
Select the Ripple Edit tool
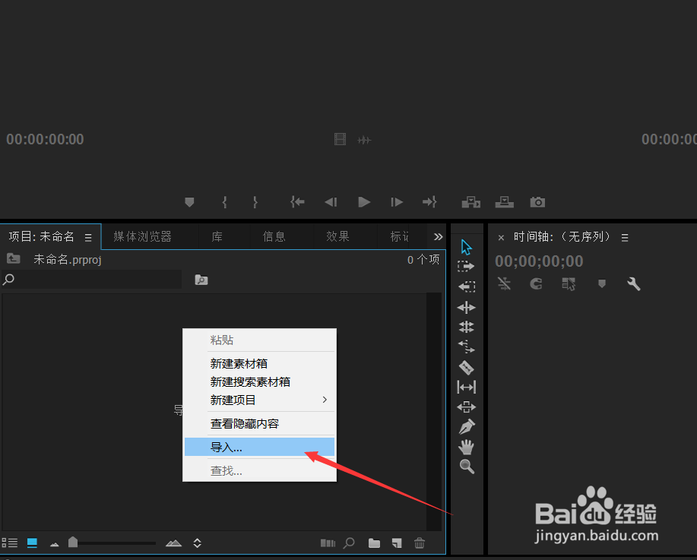tap(466, 307)
